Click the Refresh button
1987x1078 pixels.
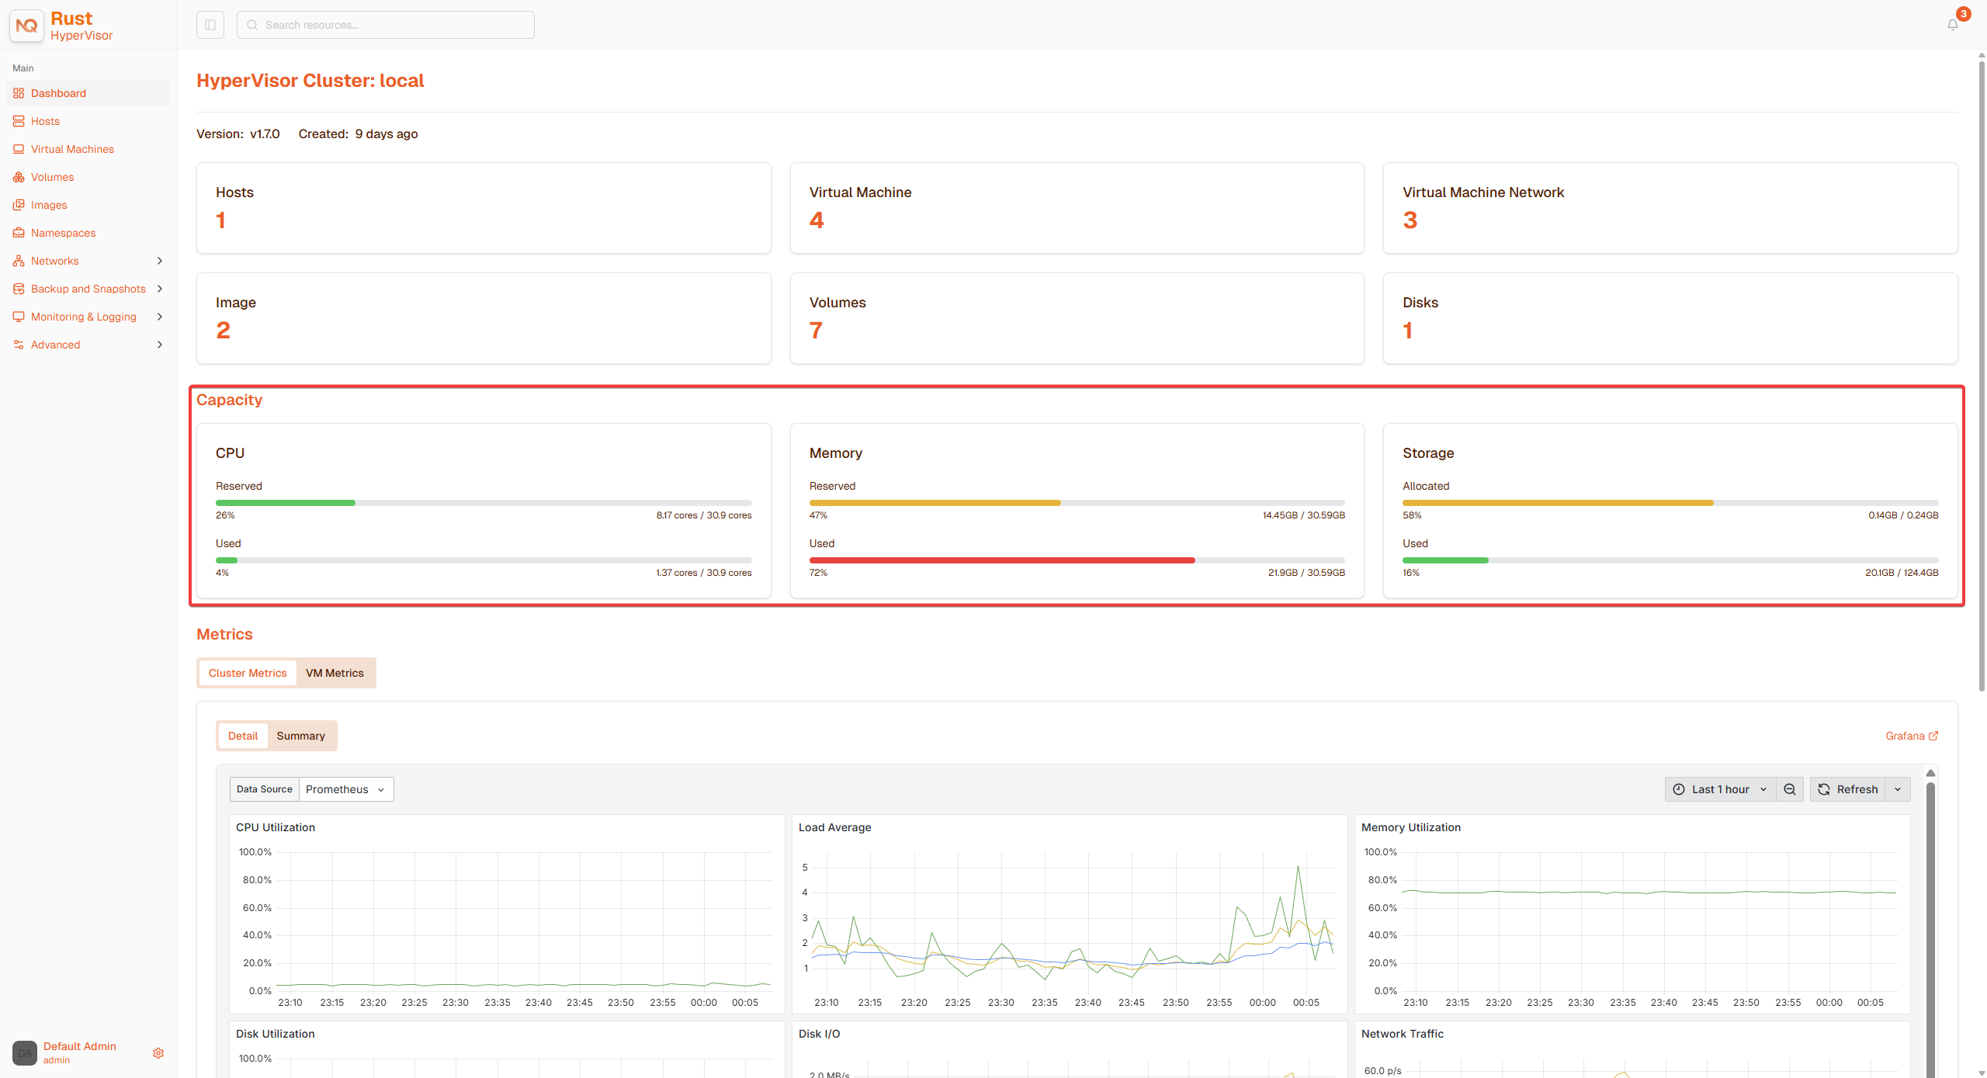click(1848, 789)
